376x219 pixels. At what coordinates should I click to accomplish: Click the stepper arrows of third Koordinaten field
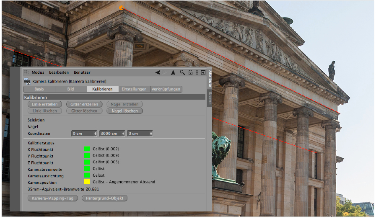151,134
